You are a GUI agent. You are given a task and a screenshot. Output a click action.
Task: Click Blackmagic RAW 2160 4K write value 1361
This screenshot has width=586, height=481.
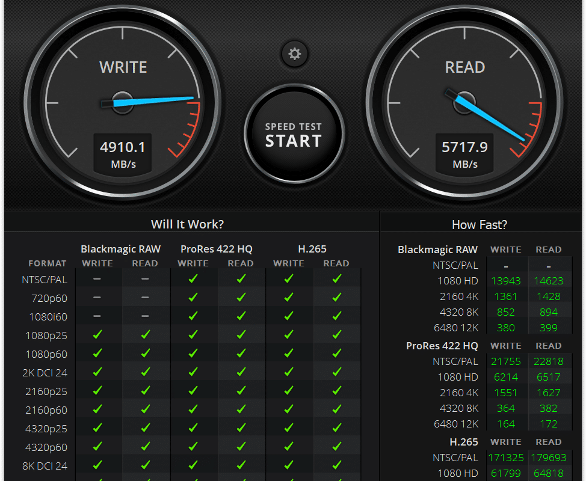505,296
